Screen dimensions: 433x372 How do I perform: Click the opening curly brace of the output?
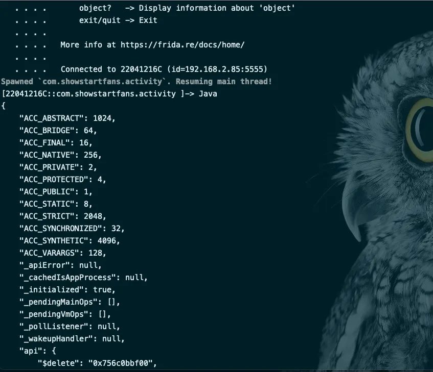coord(3,106)
